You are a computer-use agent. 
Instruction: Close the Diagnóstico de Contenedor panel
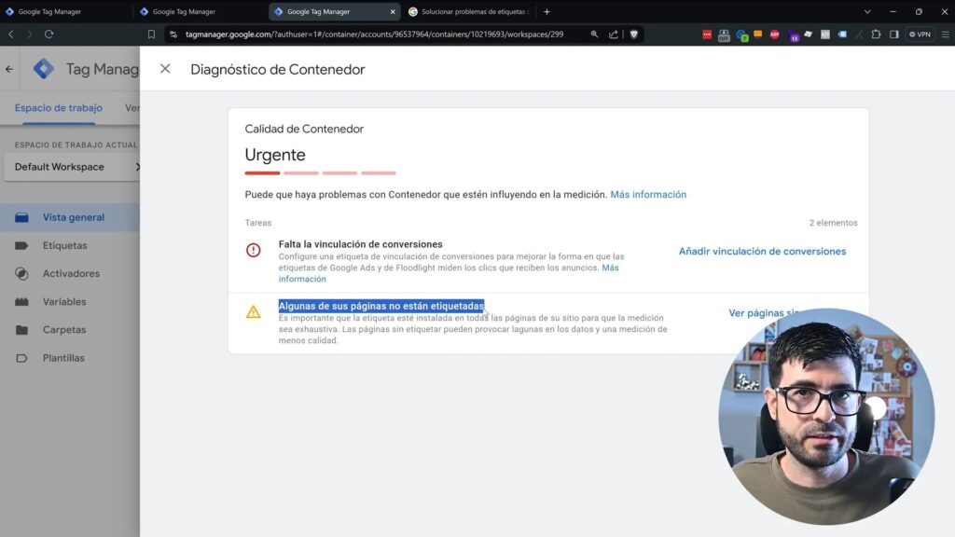(x=165, y=69)
